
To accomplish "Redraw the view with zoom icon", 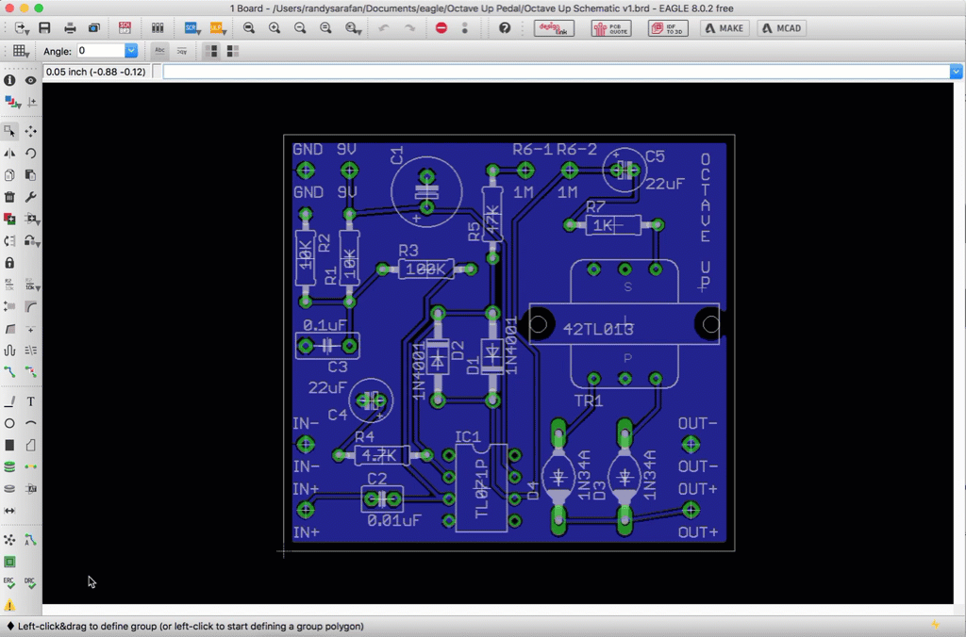I will (x=325, y=28).
